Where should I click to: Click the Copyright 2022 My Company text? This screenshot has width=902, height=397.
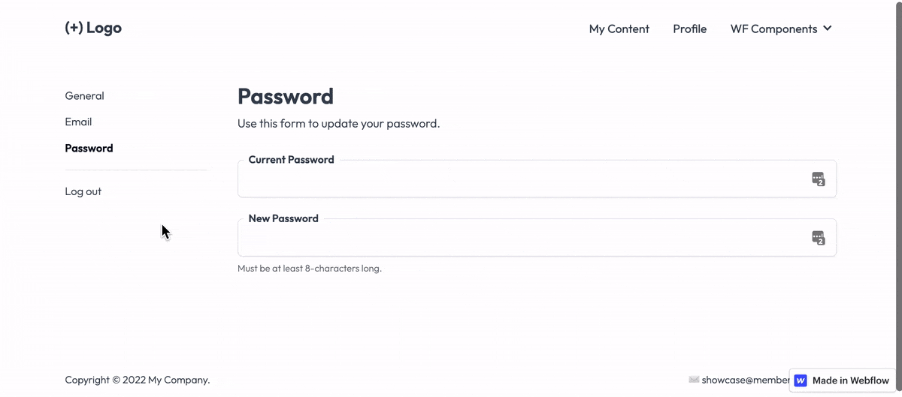click(138, 380)
